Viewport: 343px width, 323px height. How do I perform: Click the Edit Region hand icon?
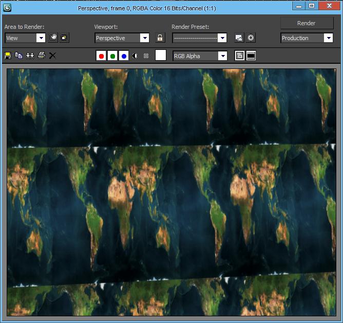point(53,38)
